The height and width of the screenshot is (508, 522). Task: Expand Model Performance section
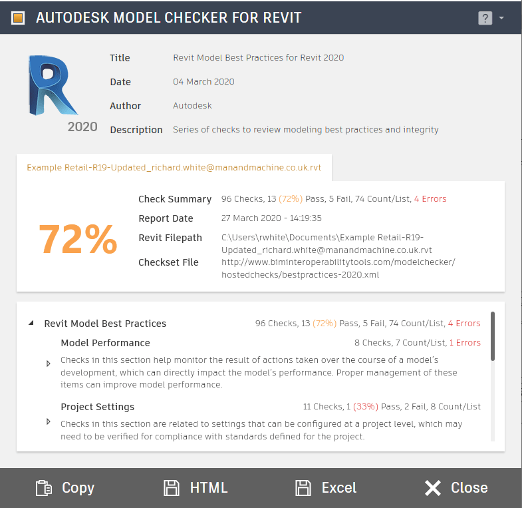pos(49,364)
